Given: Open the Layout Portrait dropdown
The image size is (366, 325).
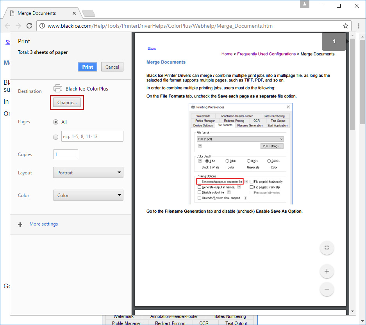Looking at the screenshot, I should [88, 172].
